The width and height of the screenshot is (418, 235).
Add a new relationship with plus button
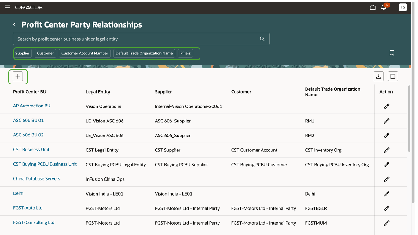(x=18, y=76)
